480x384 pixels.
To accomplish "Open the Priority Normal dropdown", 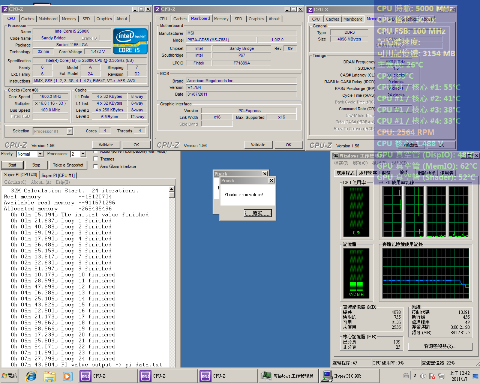I will tap(40, 154).
